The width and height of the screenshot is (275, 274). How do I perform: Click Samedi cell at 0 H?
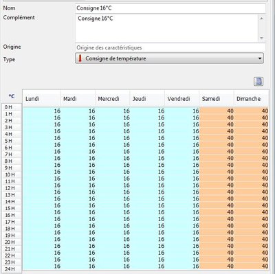[x=217, y=111]
